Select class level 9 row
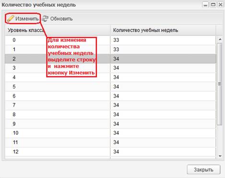Image resolution: width=225 pixels, height=178 pixels. 110,124
